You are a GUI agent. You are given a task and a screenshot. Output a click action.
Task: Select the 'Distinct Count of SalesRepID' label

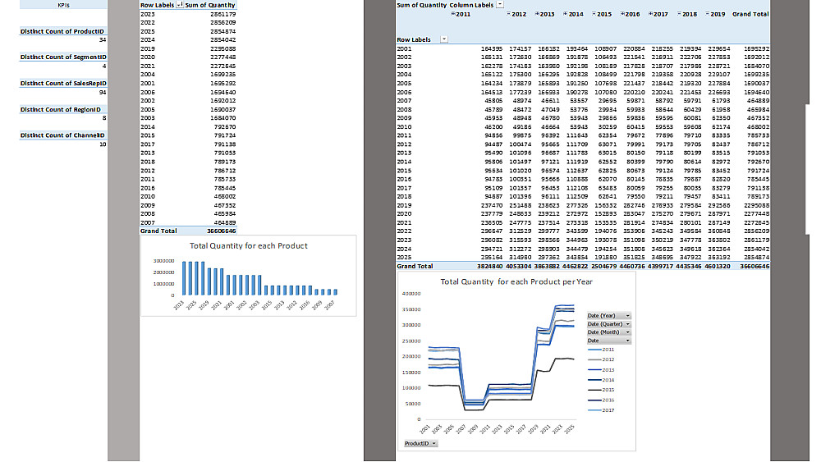click(x=63, y=83)
